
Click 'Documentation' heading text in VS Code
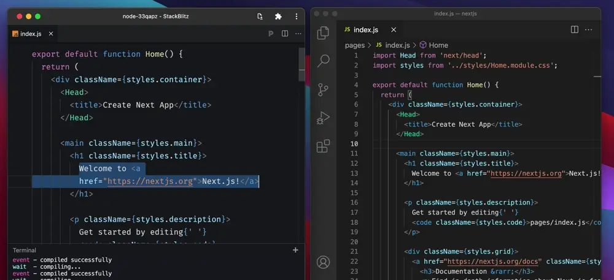click(x=461, y=271)
